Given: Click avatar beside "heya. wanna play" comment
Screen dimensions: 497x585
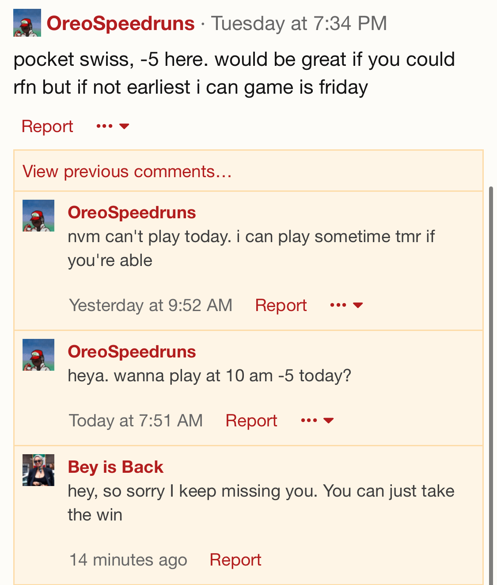Looking at the screenshot, I should pos(38,355).
